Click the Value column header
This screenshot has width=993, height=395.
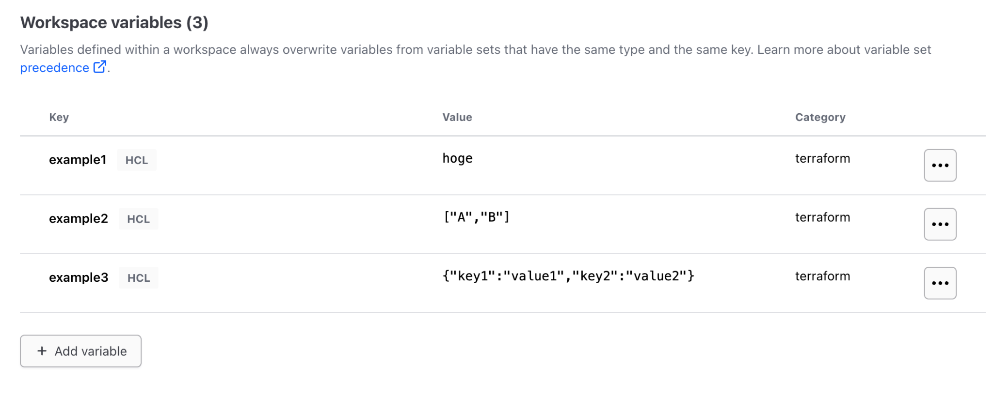click(x=457, y=117)
